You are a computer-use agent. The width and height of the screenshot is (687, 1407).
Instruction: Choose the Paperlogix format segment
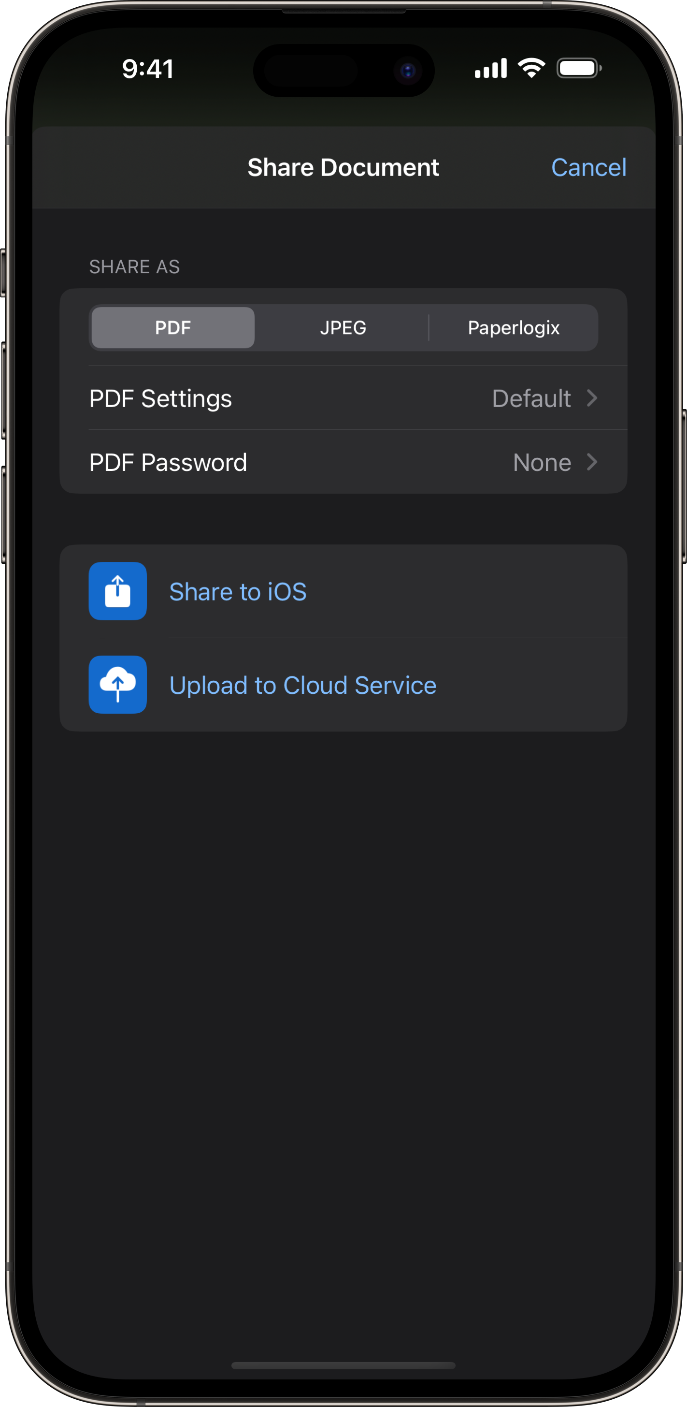pos(514,328)
